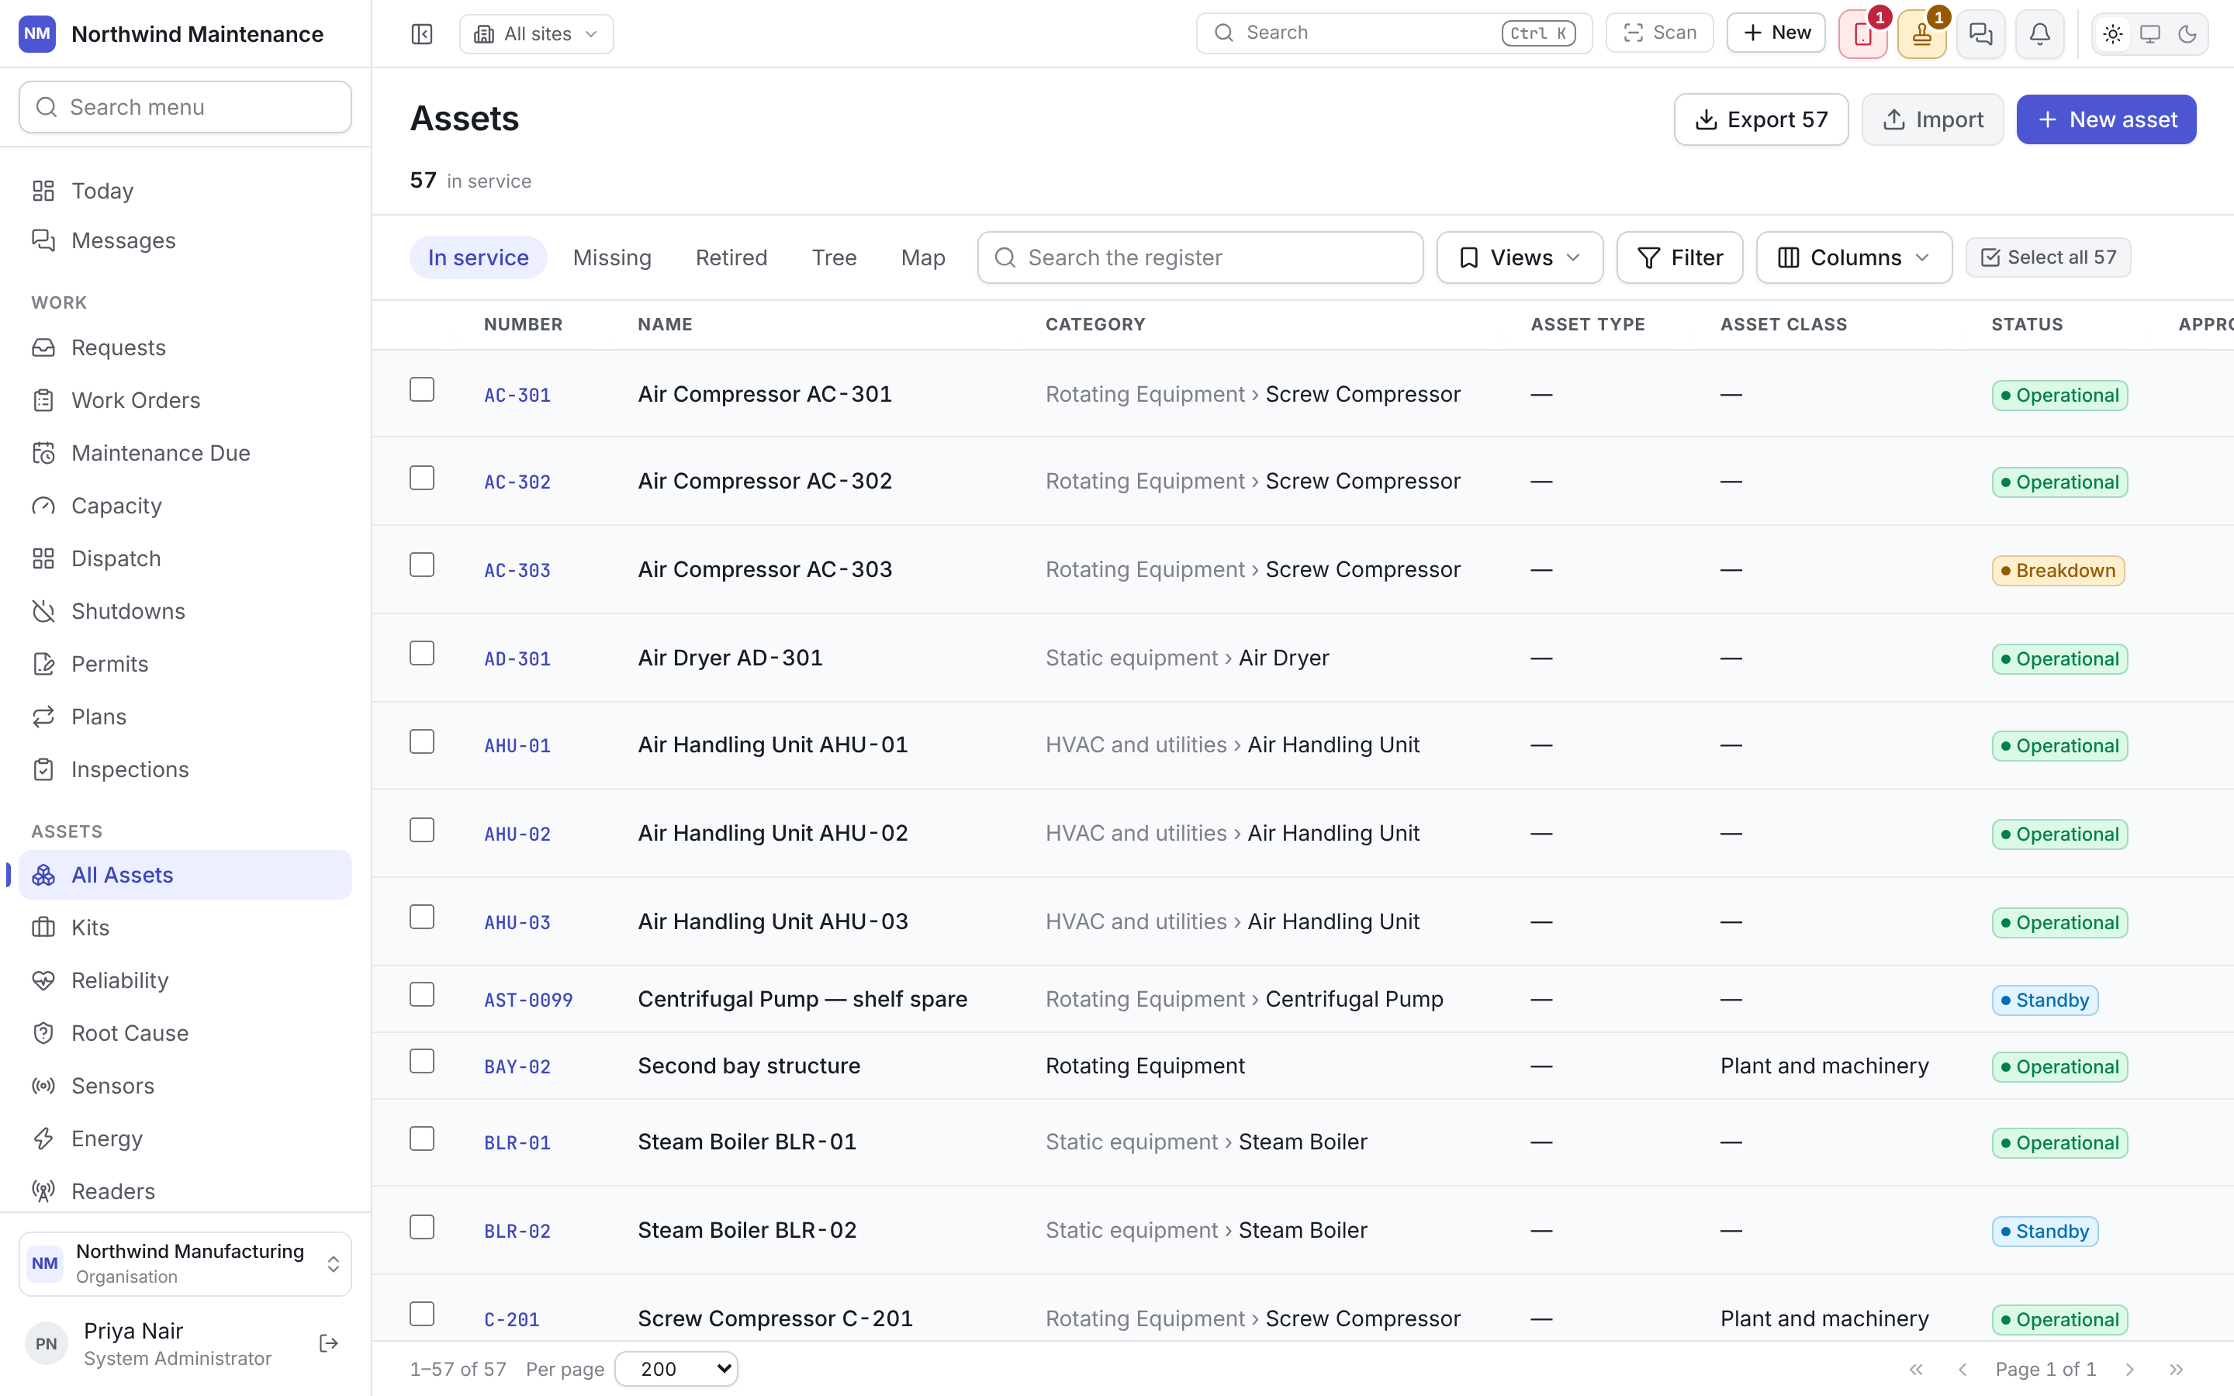Screen dimensions: 2234x1396
Task: Open Reliability in the sidebar
Action: click(x=185, y=980)
